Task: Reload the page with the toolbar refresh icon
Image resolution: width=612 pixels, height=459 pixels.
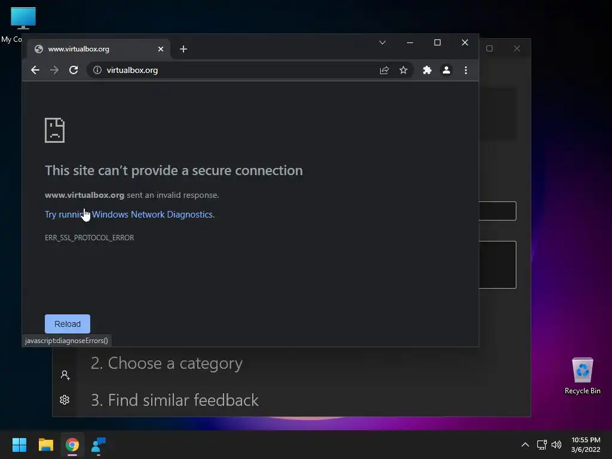Action: coord(74,71)
